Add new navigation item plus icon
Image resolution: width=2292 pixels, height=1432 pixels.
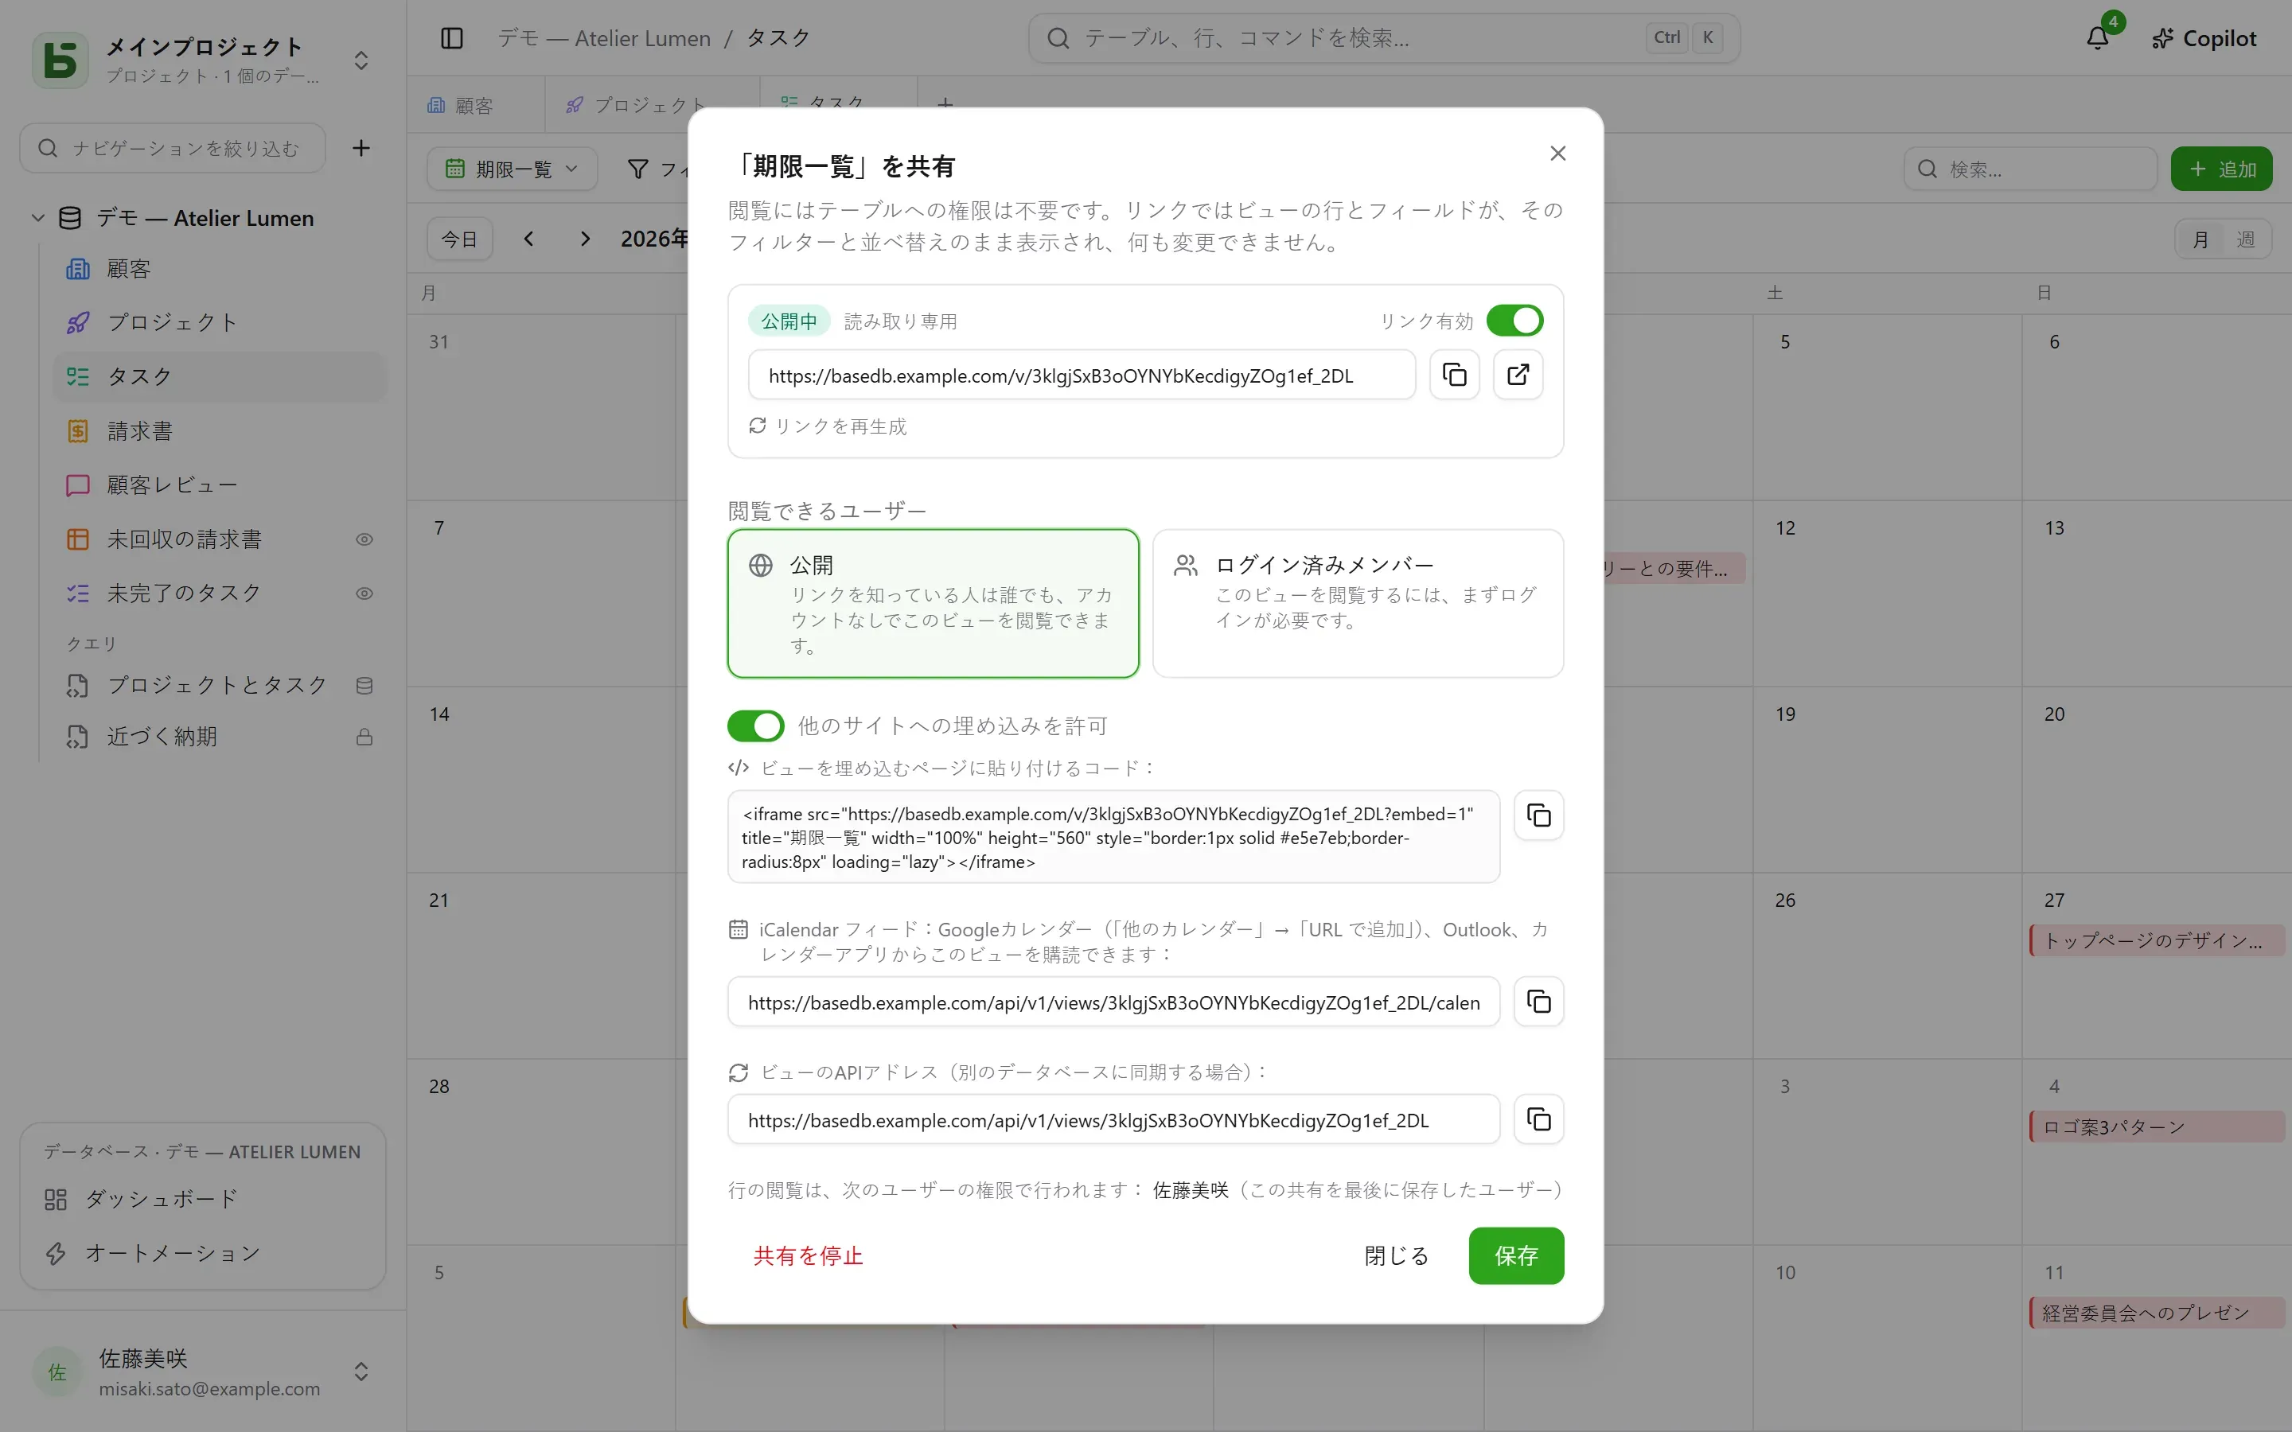pyautogui.click(x=361, y=148)
